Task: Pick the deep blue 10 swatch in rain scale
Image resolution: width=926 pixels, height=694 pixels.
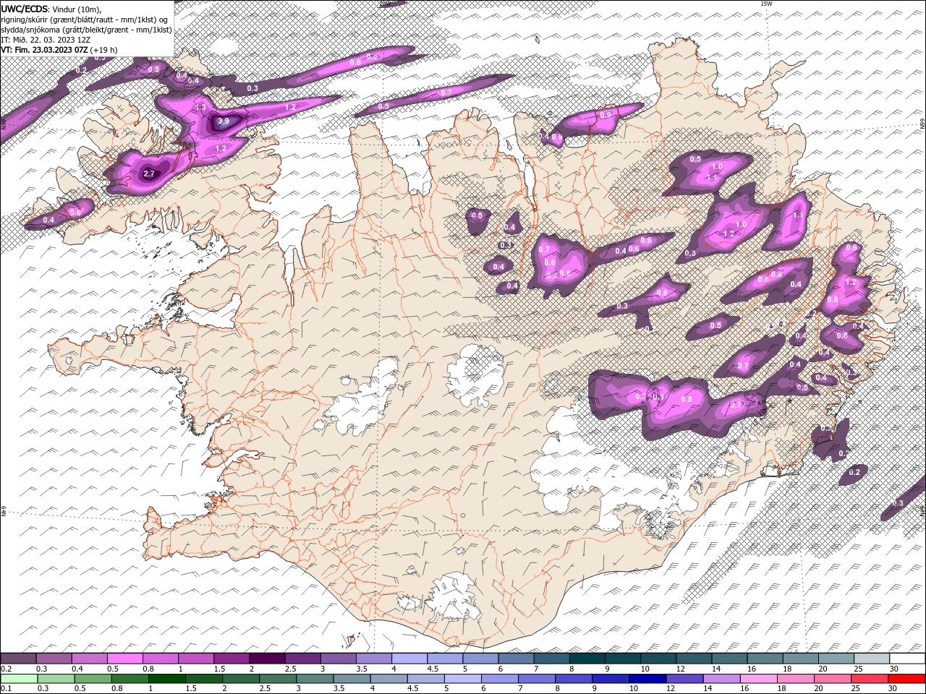Action: coord(647,679)
